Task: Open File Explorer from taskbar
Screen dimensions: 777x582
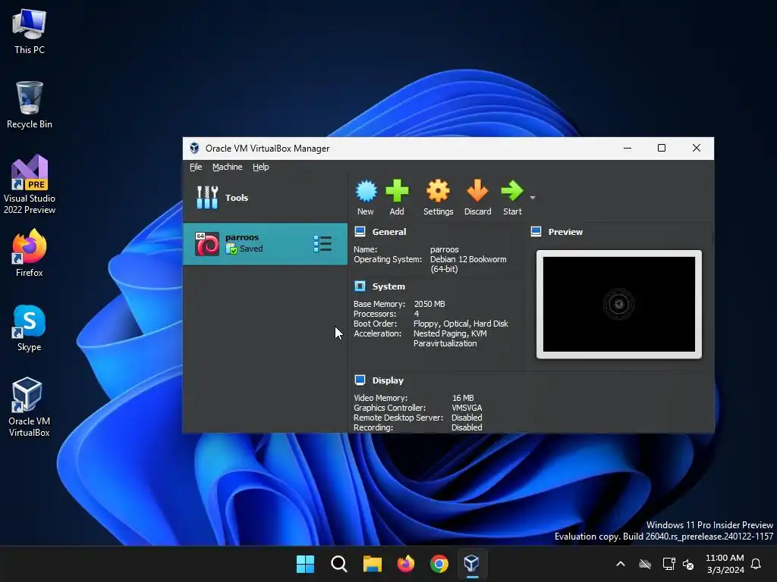Action: pyautogui.click(x=372, y=564)
